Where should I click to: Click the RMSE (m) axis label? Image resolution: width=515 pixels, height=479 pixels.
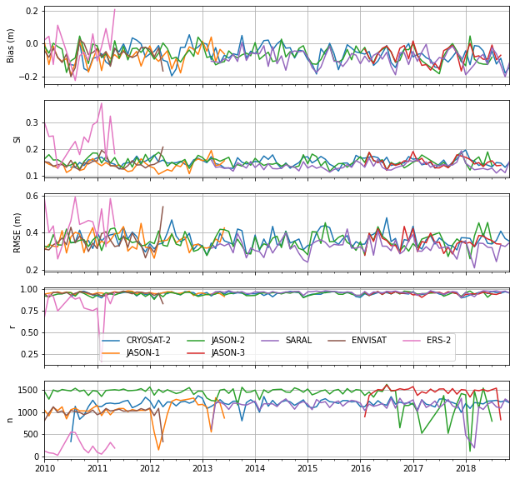(x=17, y=232)
